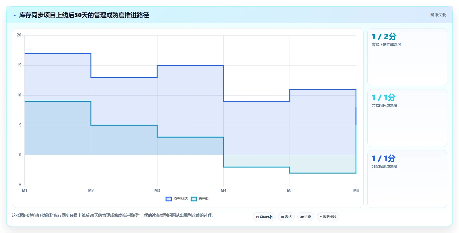Click the M2 axis label
459x233 pixels.
91,190
